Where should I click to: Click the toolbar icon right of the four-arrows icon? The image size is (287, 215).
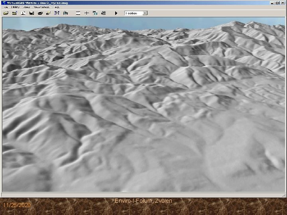tap(65, 13)
